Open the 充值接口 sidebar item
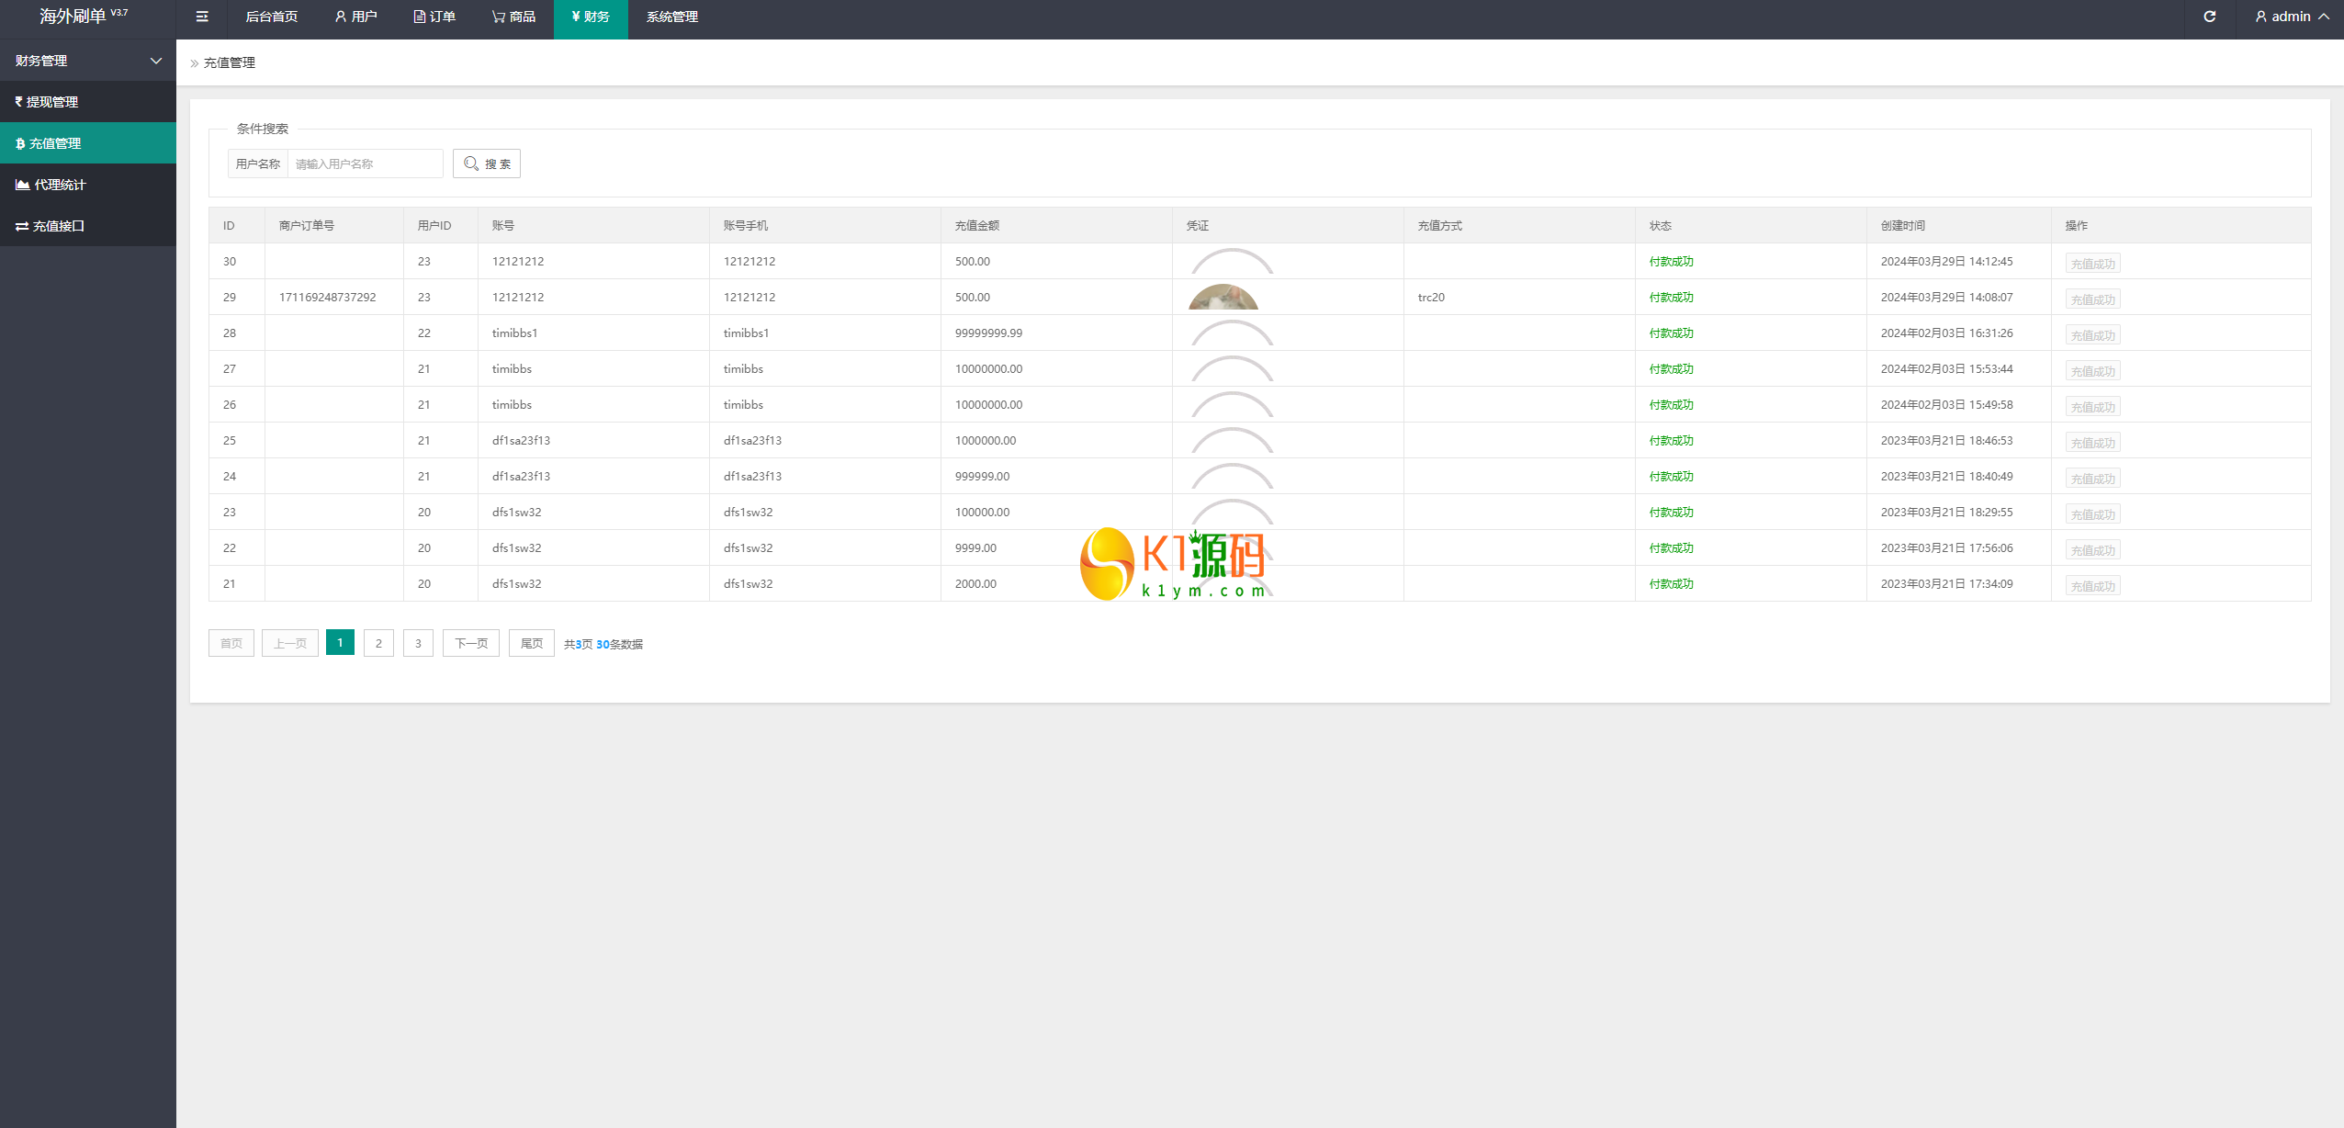Viewport: 2344px width, 1128px height. point(58,226)
